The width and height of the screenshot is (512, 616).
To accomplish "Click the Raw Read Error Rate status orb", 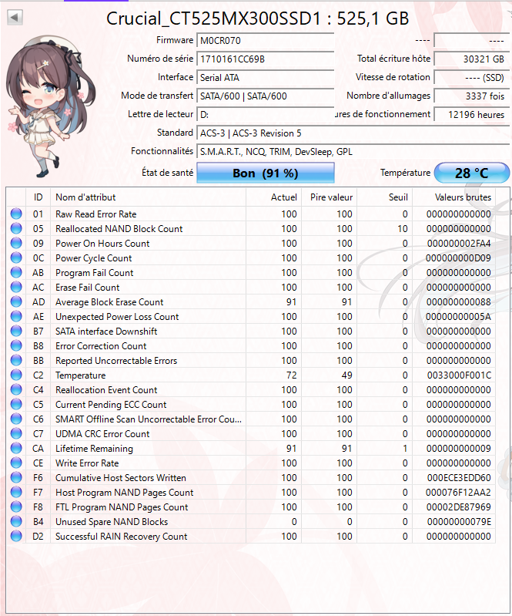I will pyautogui.click(x=16, y=214).
